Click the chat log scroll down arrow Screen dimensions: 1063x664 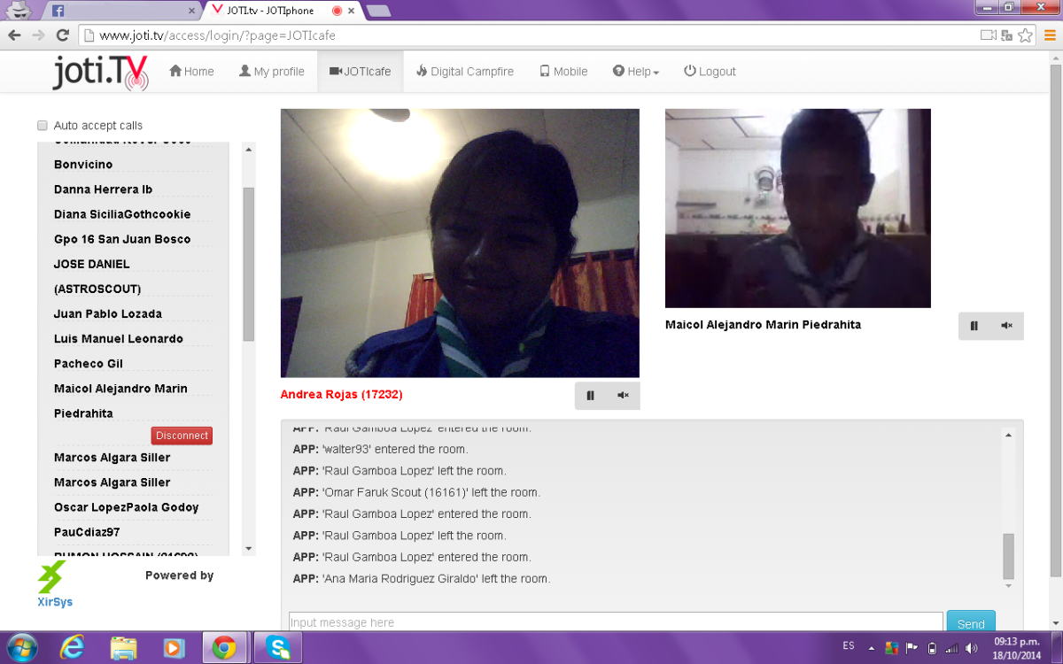[x=1008, y=585]
